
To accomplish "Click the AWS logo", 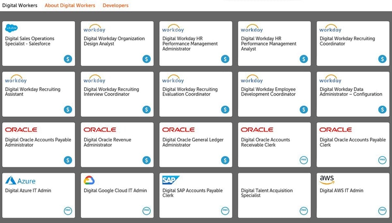I will [x=327, y=180].
